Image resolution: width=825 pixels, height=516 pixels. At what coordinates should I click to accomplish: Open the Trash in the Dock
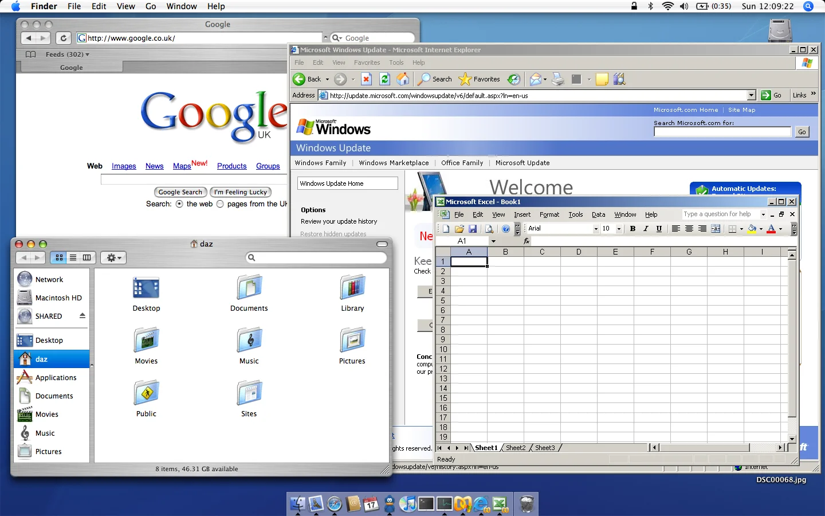tap(527, 504)
